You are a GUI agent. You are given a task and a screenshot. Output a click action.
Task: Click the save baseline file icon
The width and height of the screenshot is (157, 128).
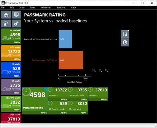tap(125, 34)
